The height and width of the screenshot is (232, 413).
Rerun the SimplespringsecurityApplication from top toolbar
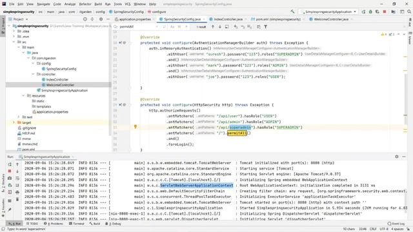click(363, 12)
